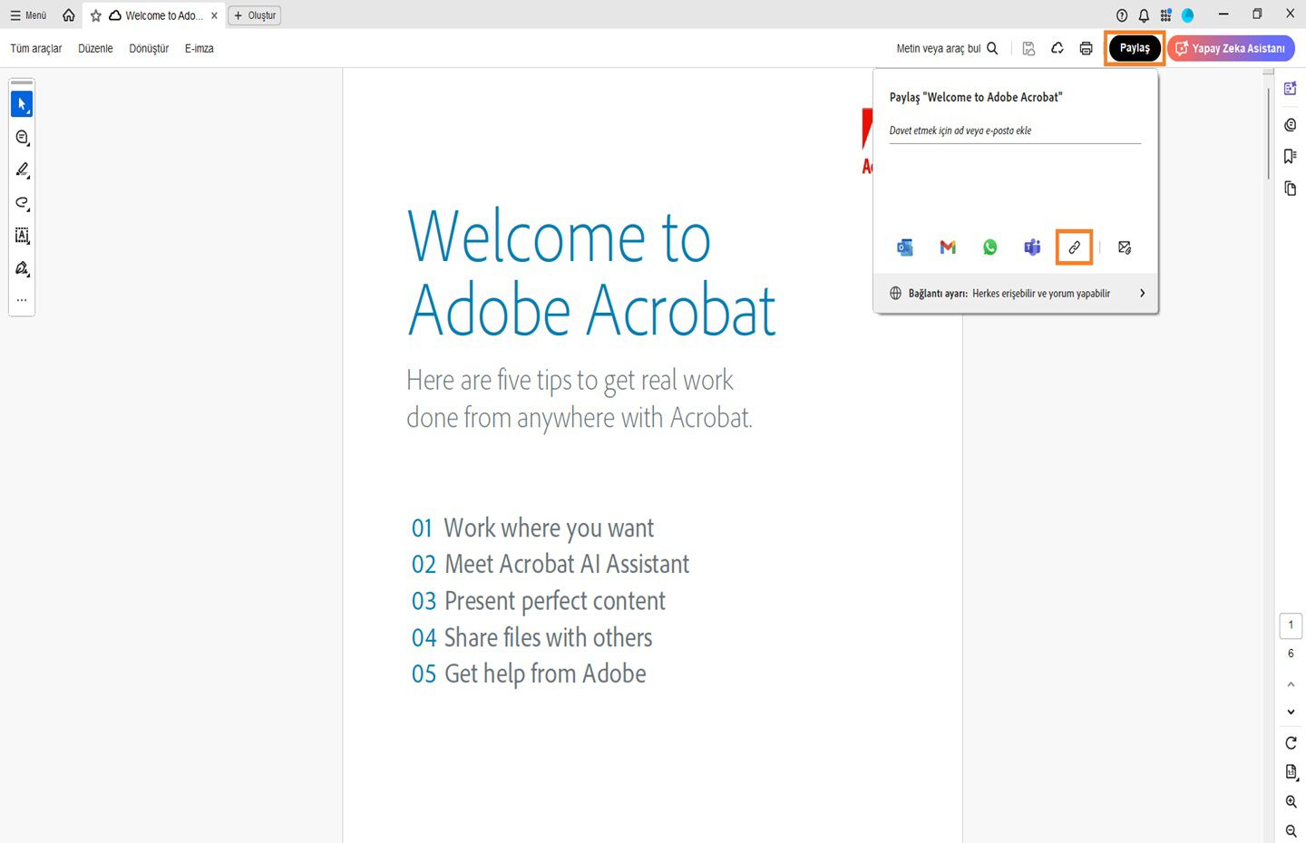This screenshot has width=1306, height=843.
Task: Click Herkes erişebilir ve yorum yapabilir text
Action: point(1041,294)
